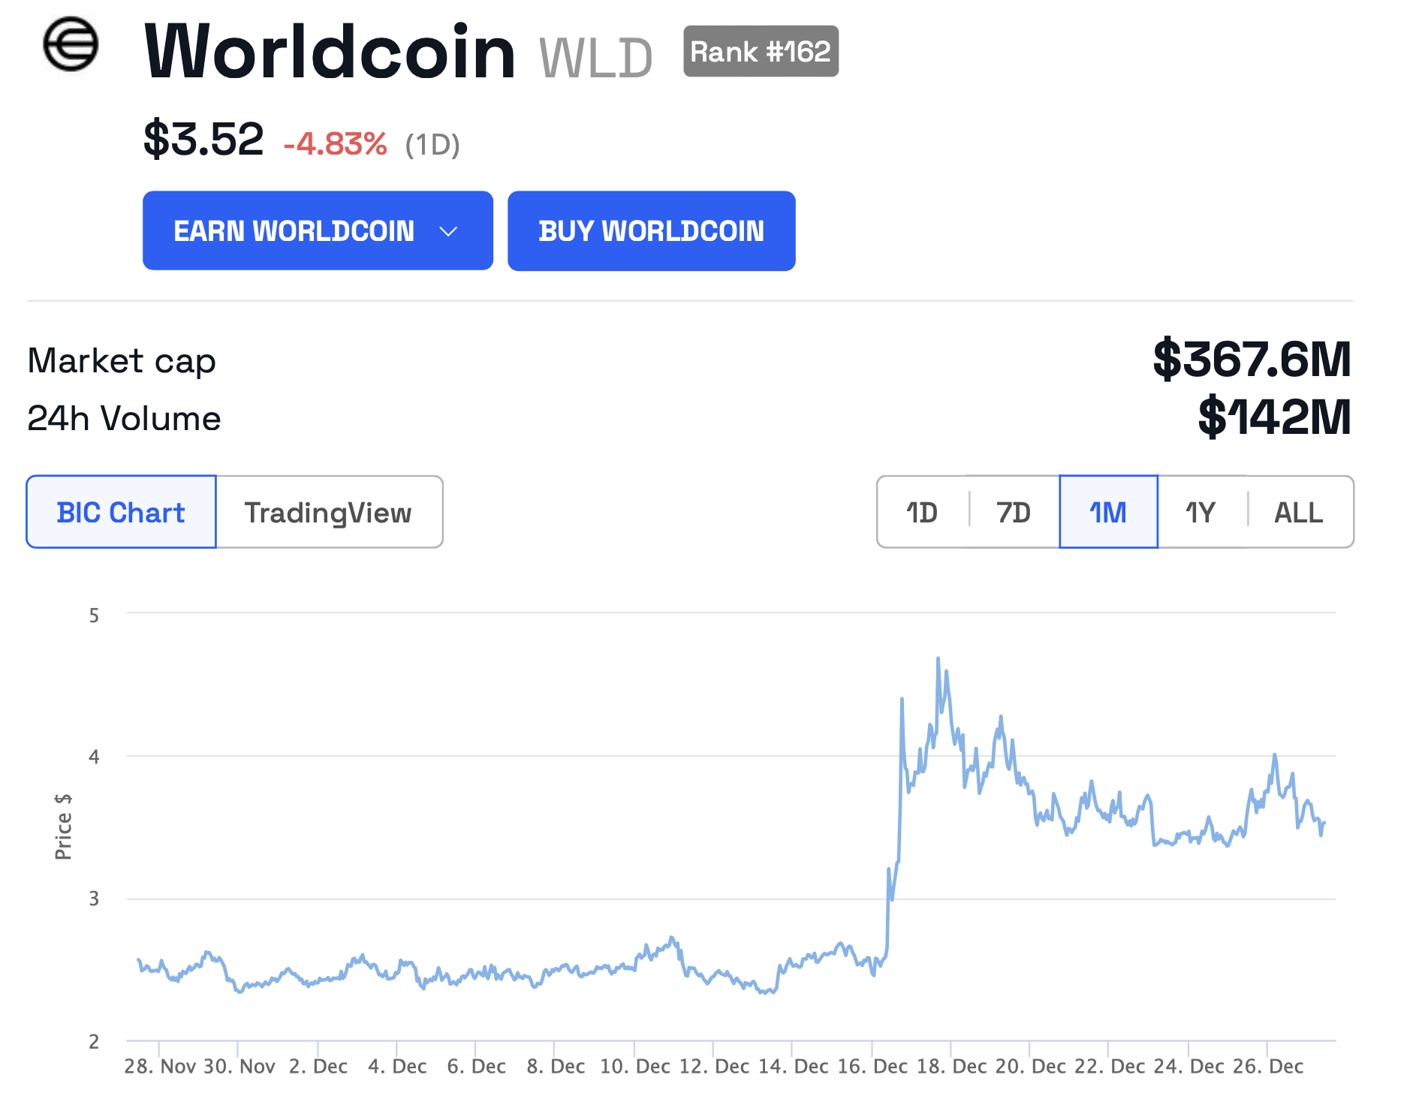Click the Rank #162 badge

[761, 52]
